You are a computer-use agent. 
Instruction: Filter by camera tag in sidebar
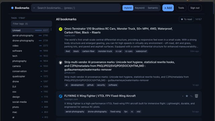click(30, 66)
